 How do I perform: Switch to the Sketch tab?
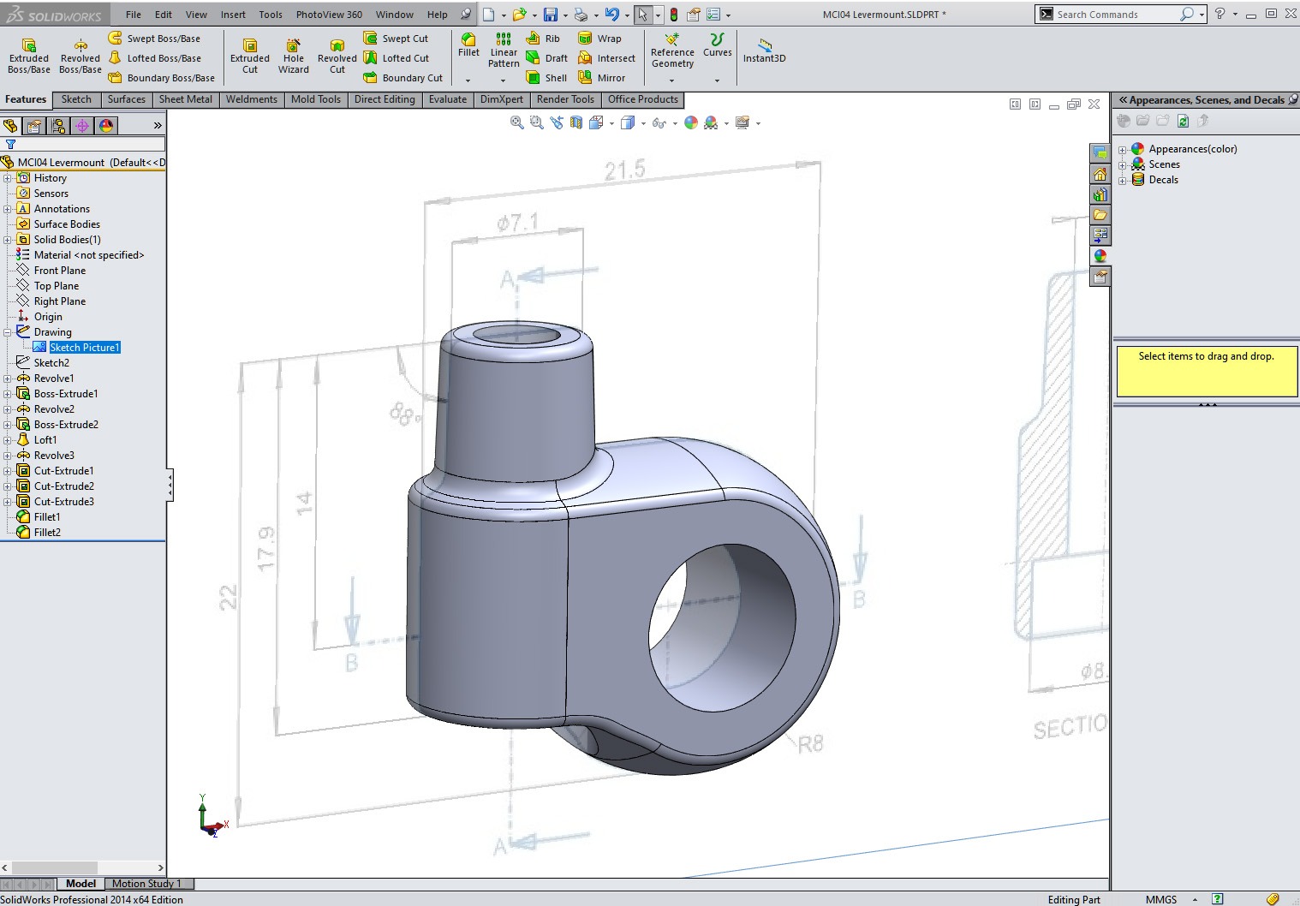tap(76, 99)
